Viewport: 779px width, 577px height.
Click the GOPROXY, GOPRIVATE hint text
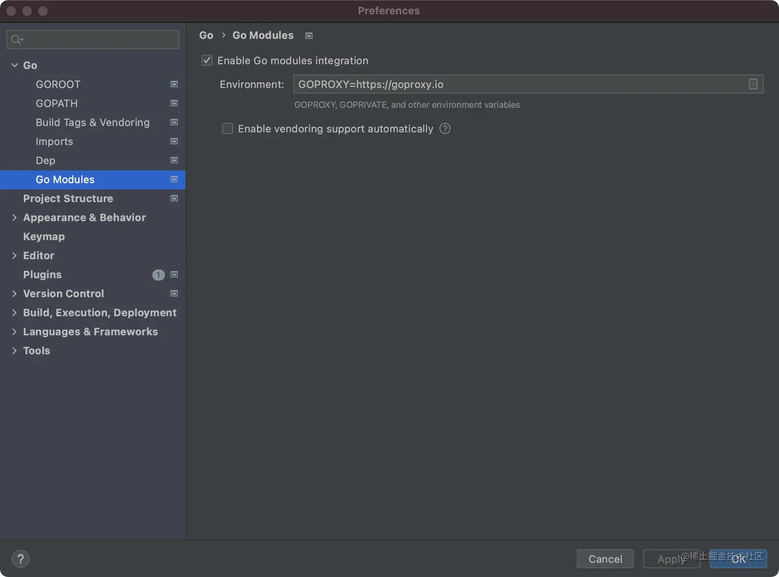click(407, 104)
